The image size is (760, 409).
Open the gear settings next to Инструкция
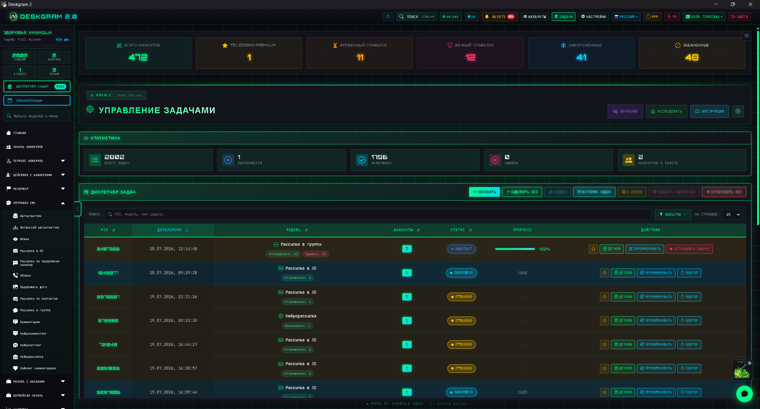pos(738,111)
